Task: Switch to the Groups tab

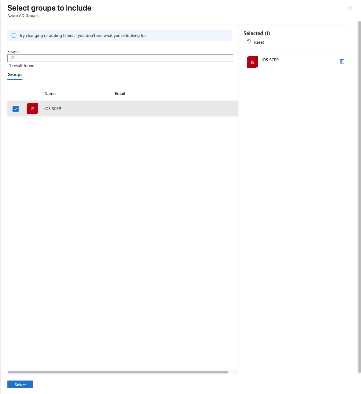Action: coord(15,74)
